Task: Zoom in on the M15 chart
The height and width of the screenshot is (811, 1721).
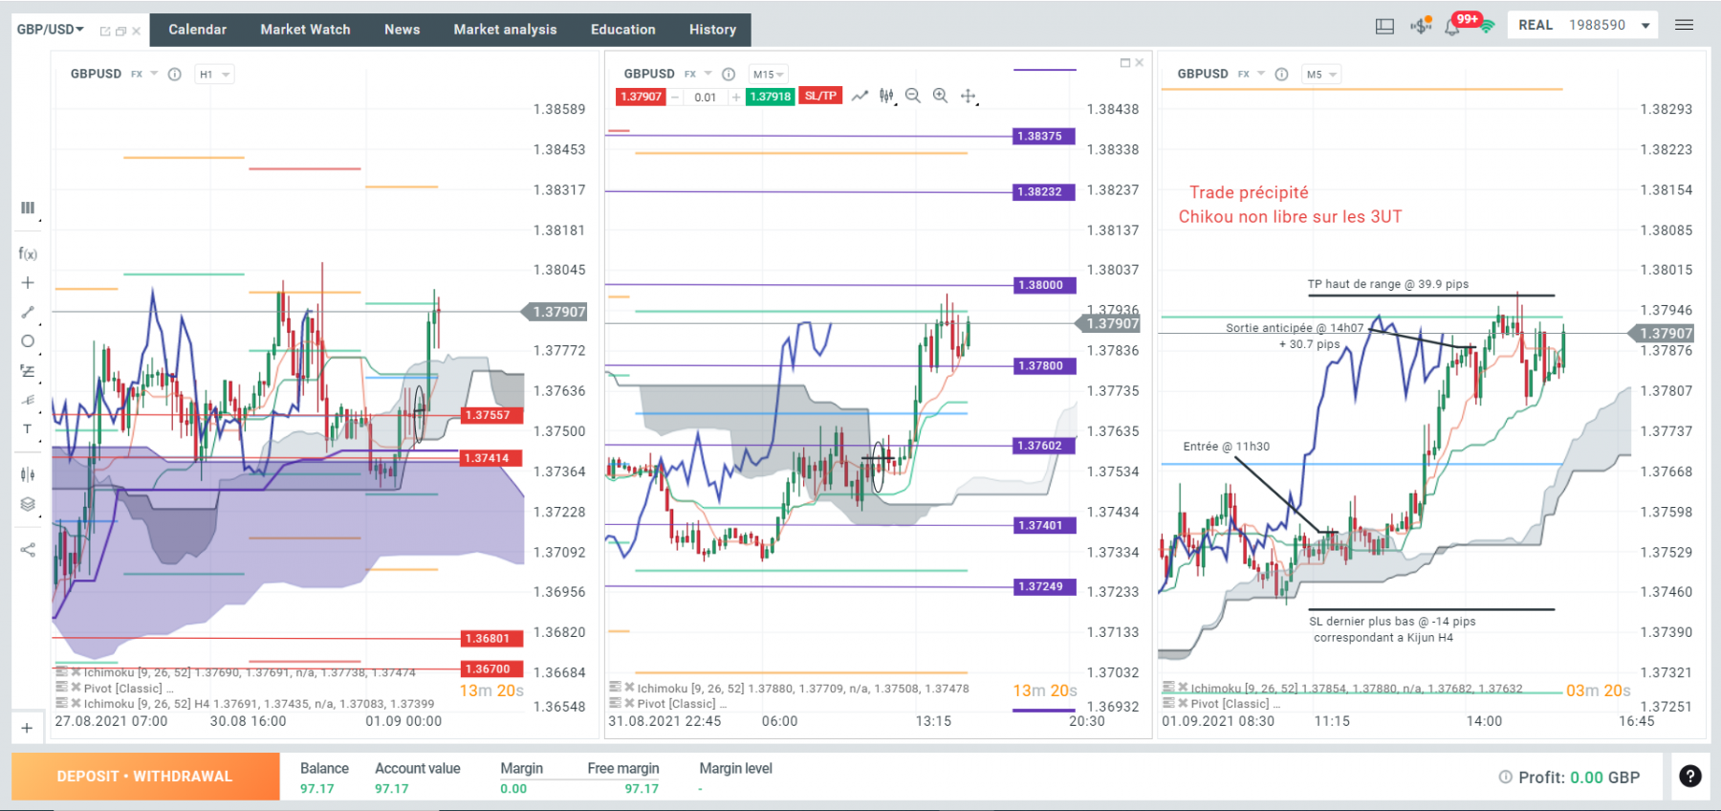Action: pyautogui.click(x=941, y=96)
